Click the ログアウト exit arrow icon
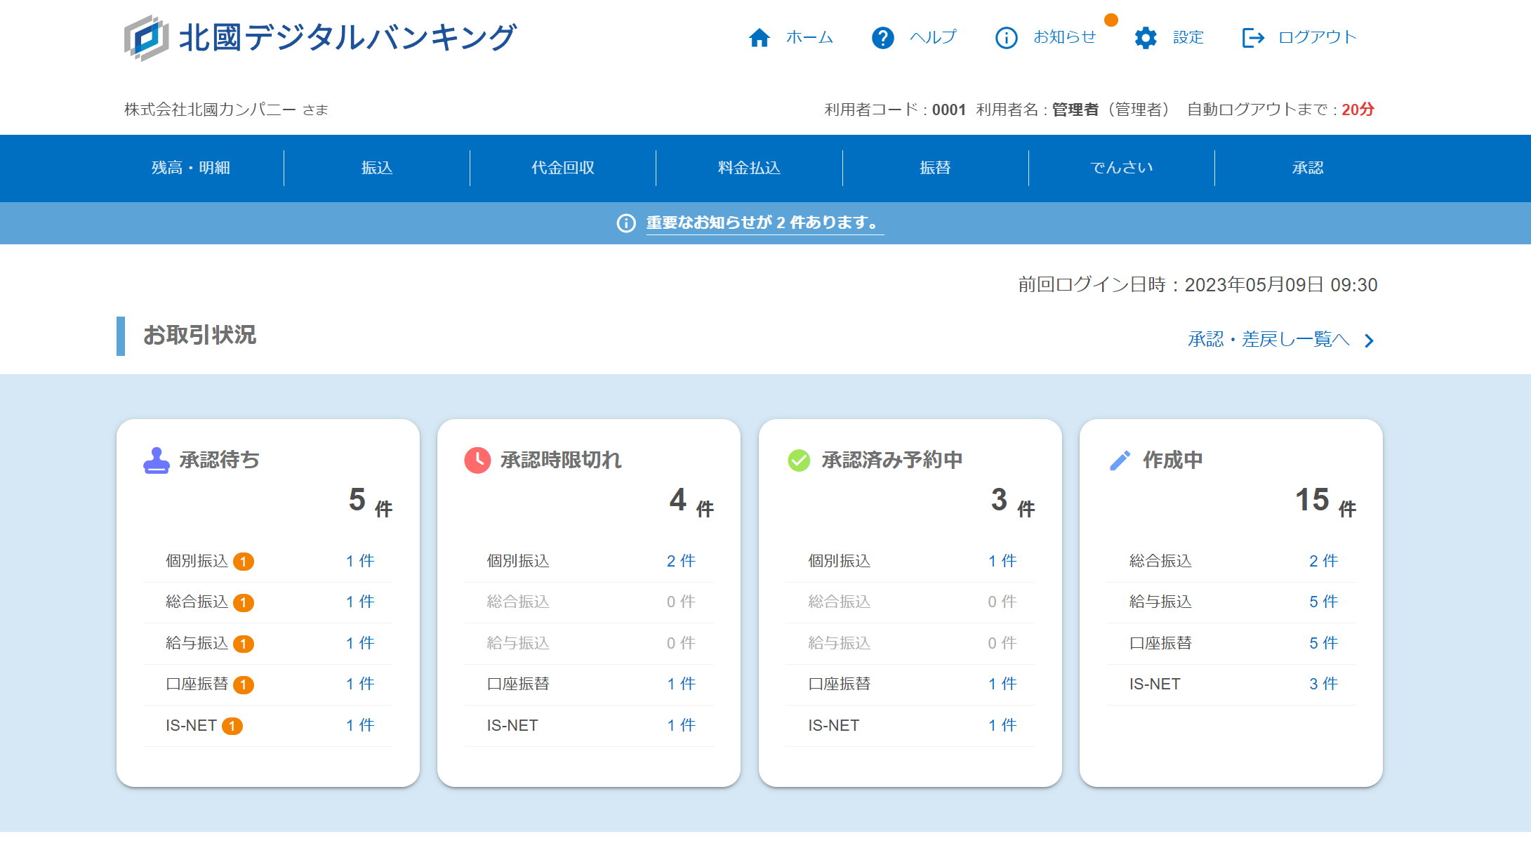This screenshot has height=841, width=1531. click(x=1253, y=38)
